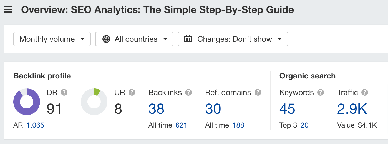Open the 38 backlinks report
The width and height of the screenshot is (388, 144).
157,109
